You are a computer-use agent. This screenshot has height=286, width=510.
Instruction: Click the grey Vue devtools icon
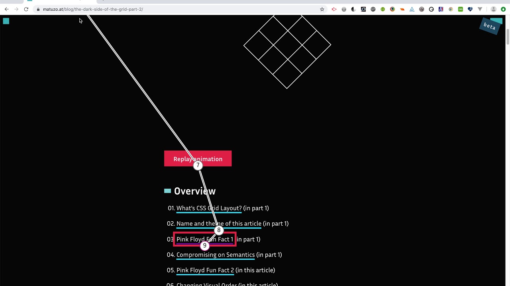pyautogui.click(x=480, y=9)
